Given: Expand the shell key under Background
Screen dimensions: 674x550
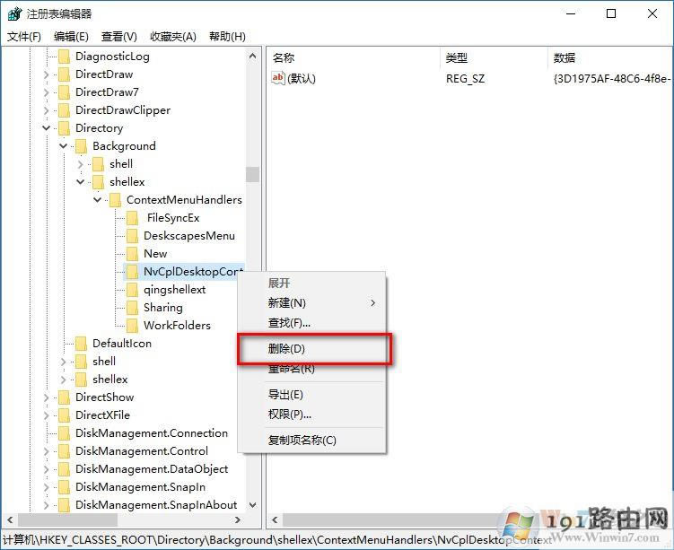Looking at the screenshot, I should coord(81,164).
